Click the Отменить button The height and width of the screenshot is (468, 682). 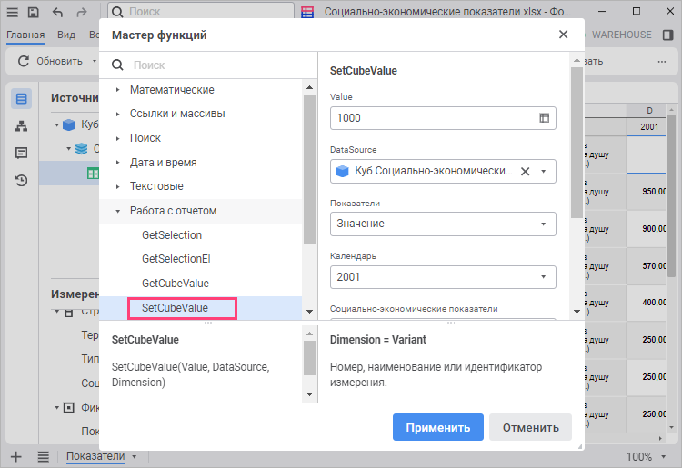pyautogui.click(x=530, y=428)
